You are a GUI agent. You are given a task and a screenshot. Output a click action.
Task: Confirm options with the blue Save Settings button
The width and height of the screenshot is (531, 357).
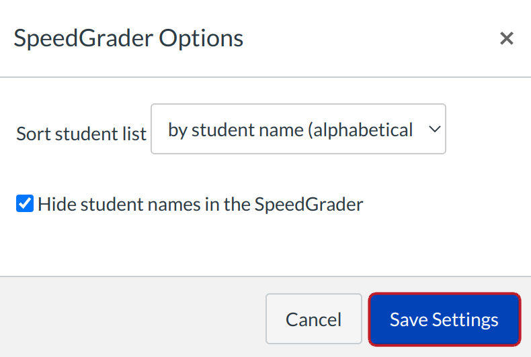click(444, 319)
